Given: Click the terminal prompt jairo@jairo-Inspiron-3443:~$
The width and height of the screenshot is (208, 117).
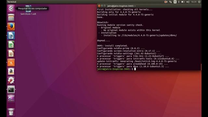Looking at the screenshot, I should (x=115, y=69).
